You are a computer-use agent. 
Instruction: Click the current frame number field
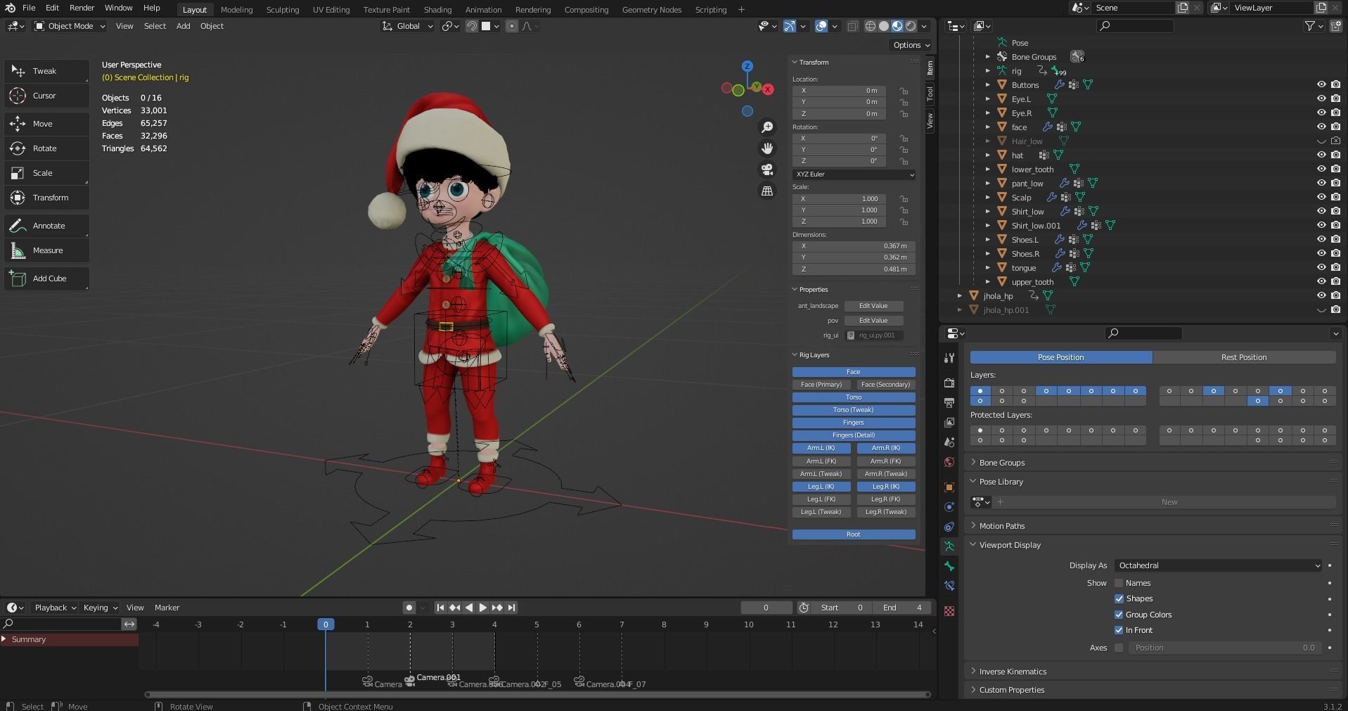[x=766, y=608]
